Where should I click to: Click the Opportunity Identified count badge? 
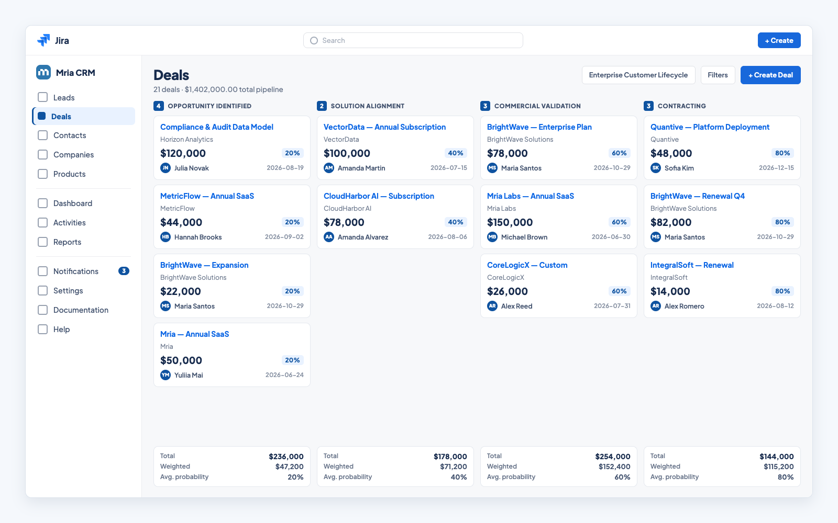(x=159, y=106)
